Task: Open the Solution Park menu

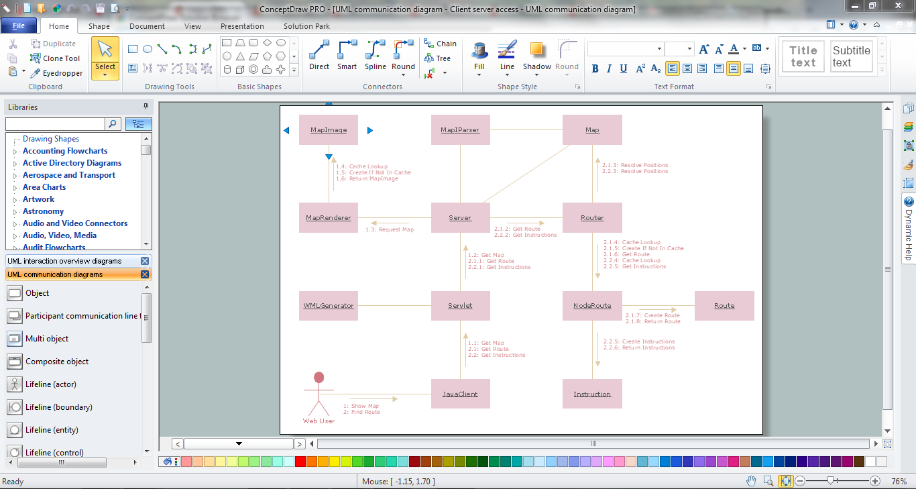Action: [x=306, y=26]
